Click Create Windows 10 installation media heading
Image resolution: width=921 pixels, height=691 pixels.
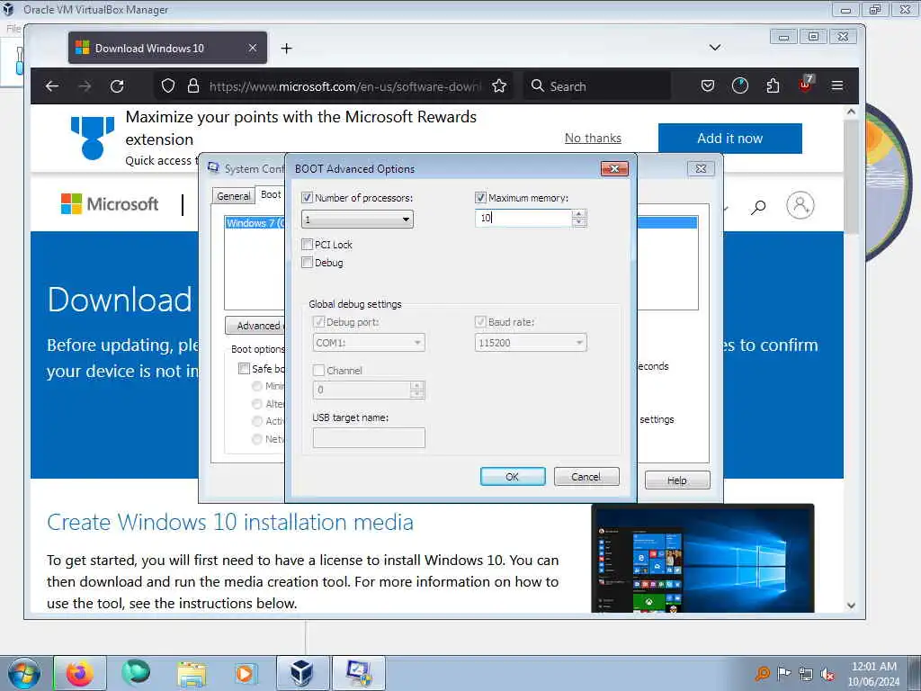pos(230,523)
